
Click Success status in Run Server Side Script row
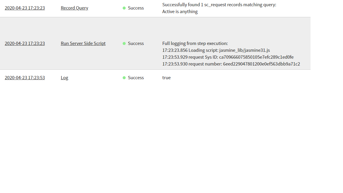(136, 43)
